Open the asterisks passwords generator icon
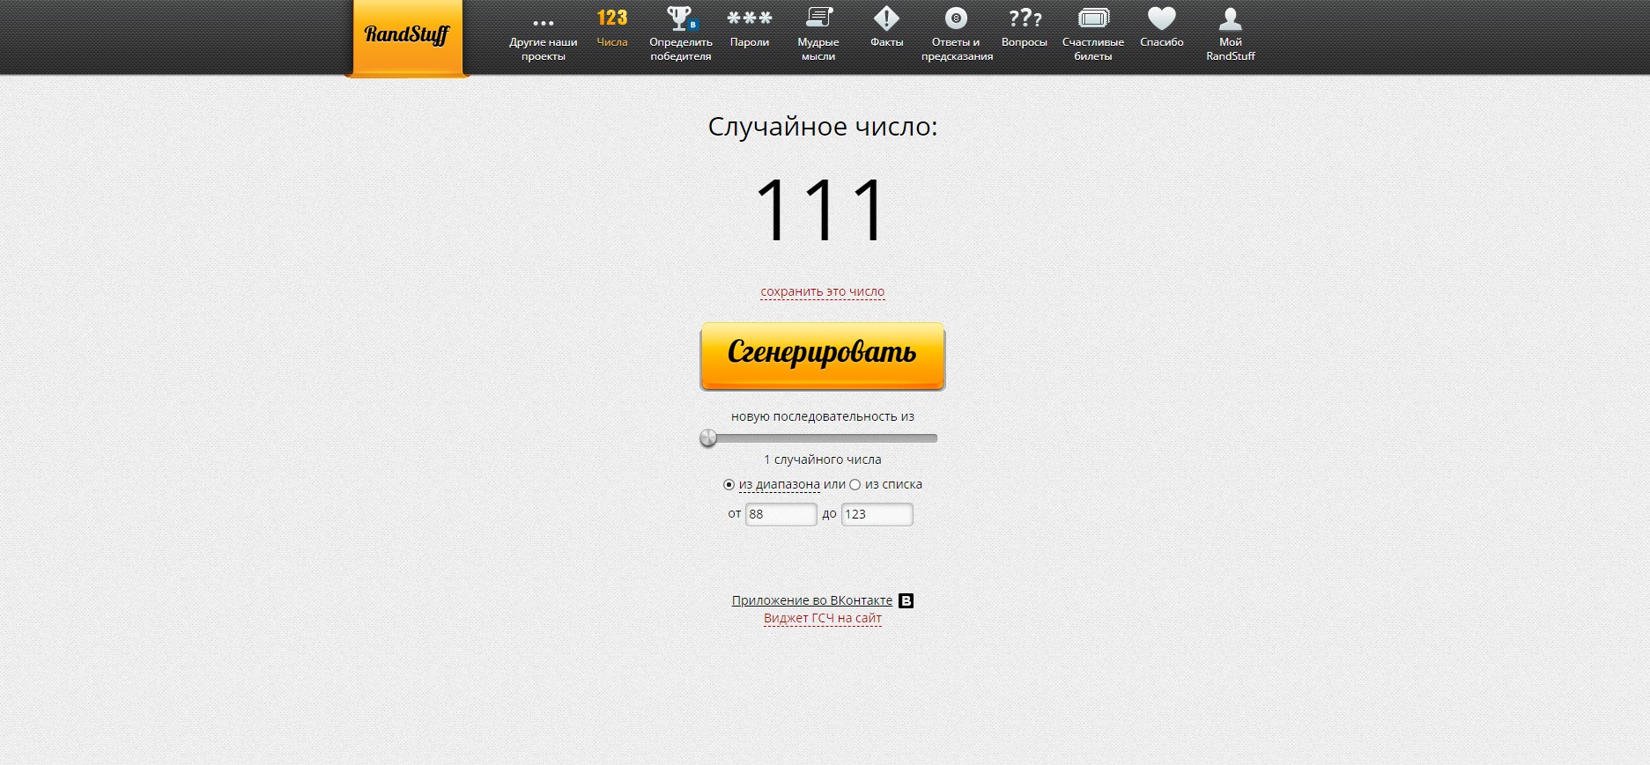 [x=749, y=18]
